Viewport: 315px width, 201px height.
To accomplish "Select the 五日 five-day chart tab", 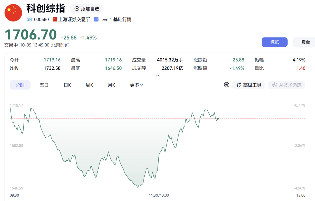I will click(44, 85).
